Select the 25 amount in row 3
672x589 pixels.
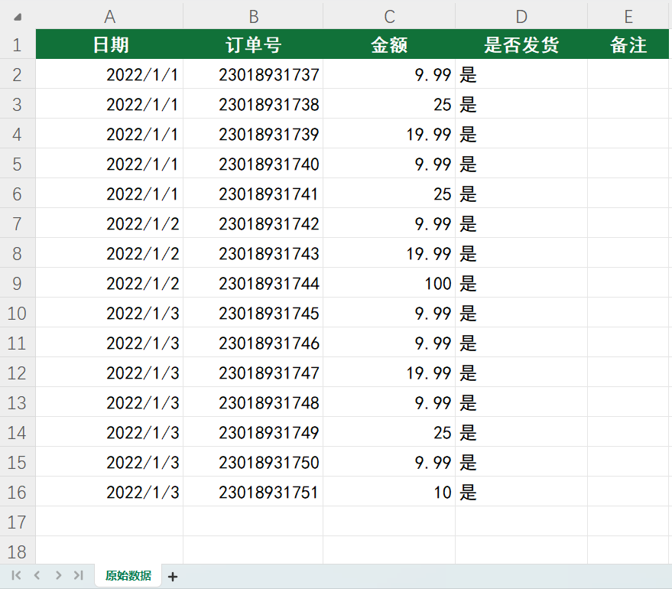click(389, 104)
